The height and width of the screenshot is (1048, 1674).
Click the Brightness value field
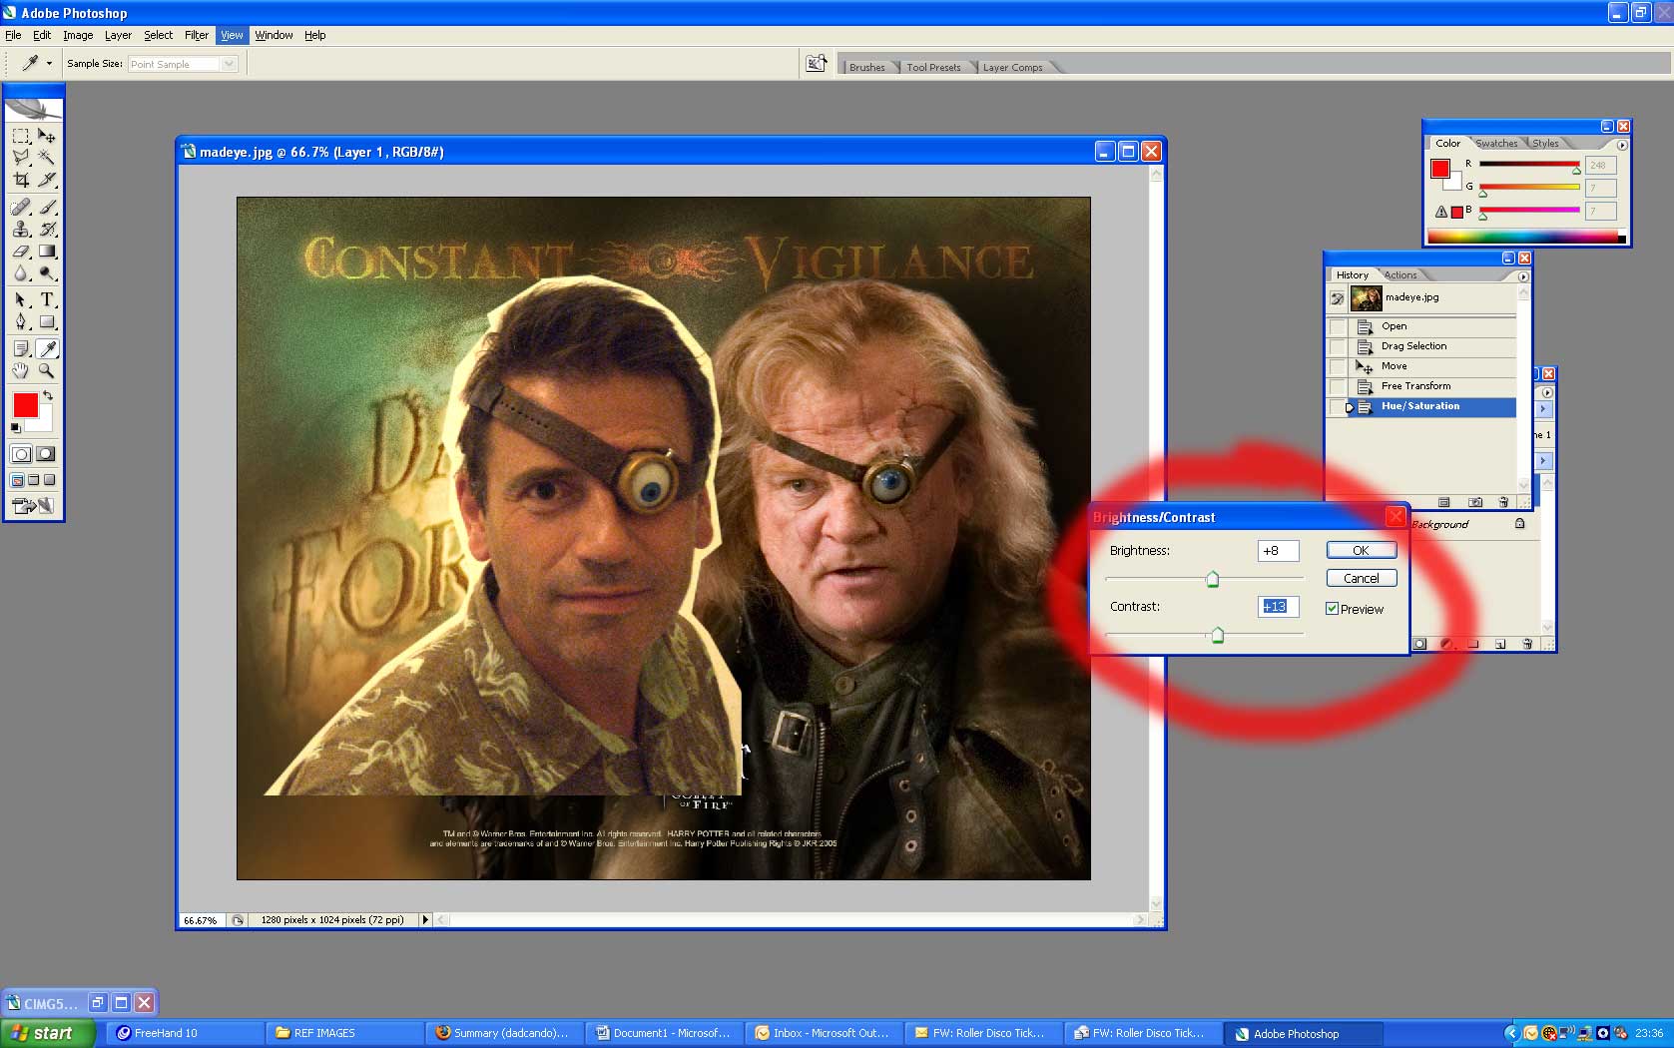pos(1278,551)
